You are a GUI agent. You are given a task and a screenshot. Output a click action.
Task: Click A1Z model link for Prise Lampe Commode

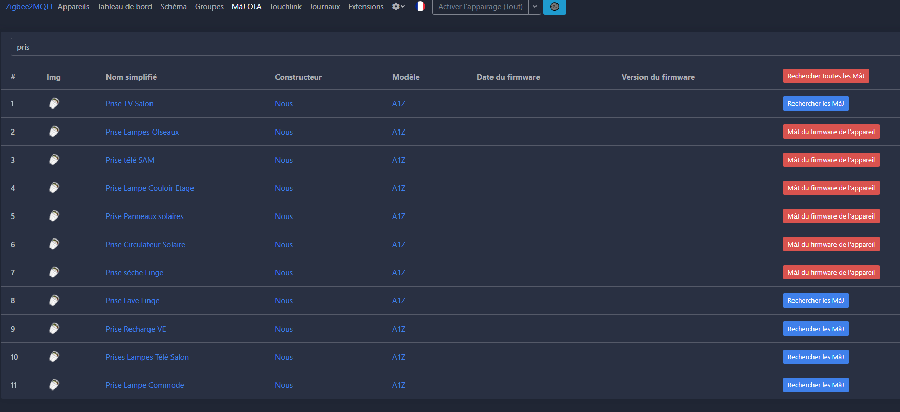coord(399,385)
